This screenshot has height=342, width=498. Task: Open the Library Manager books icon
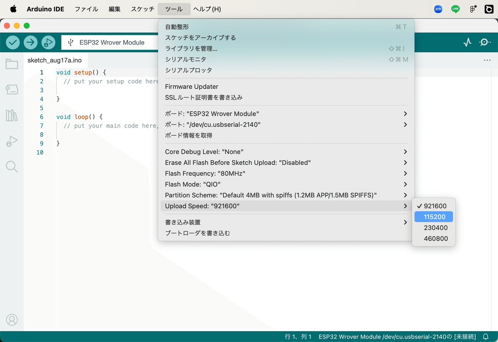(x=12, y=115)
